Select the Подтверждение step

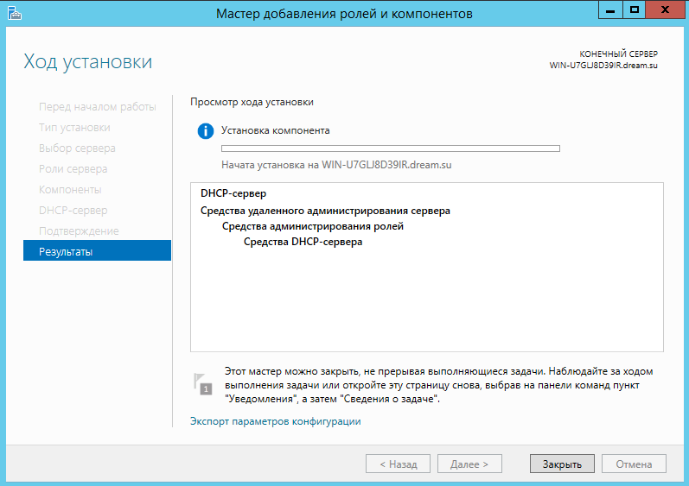[79, 230]
